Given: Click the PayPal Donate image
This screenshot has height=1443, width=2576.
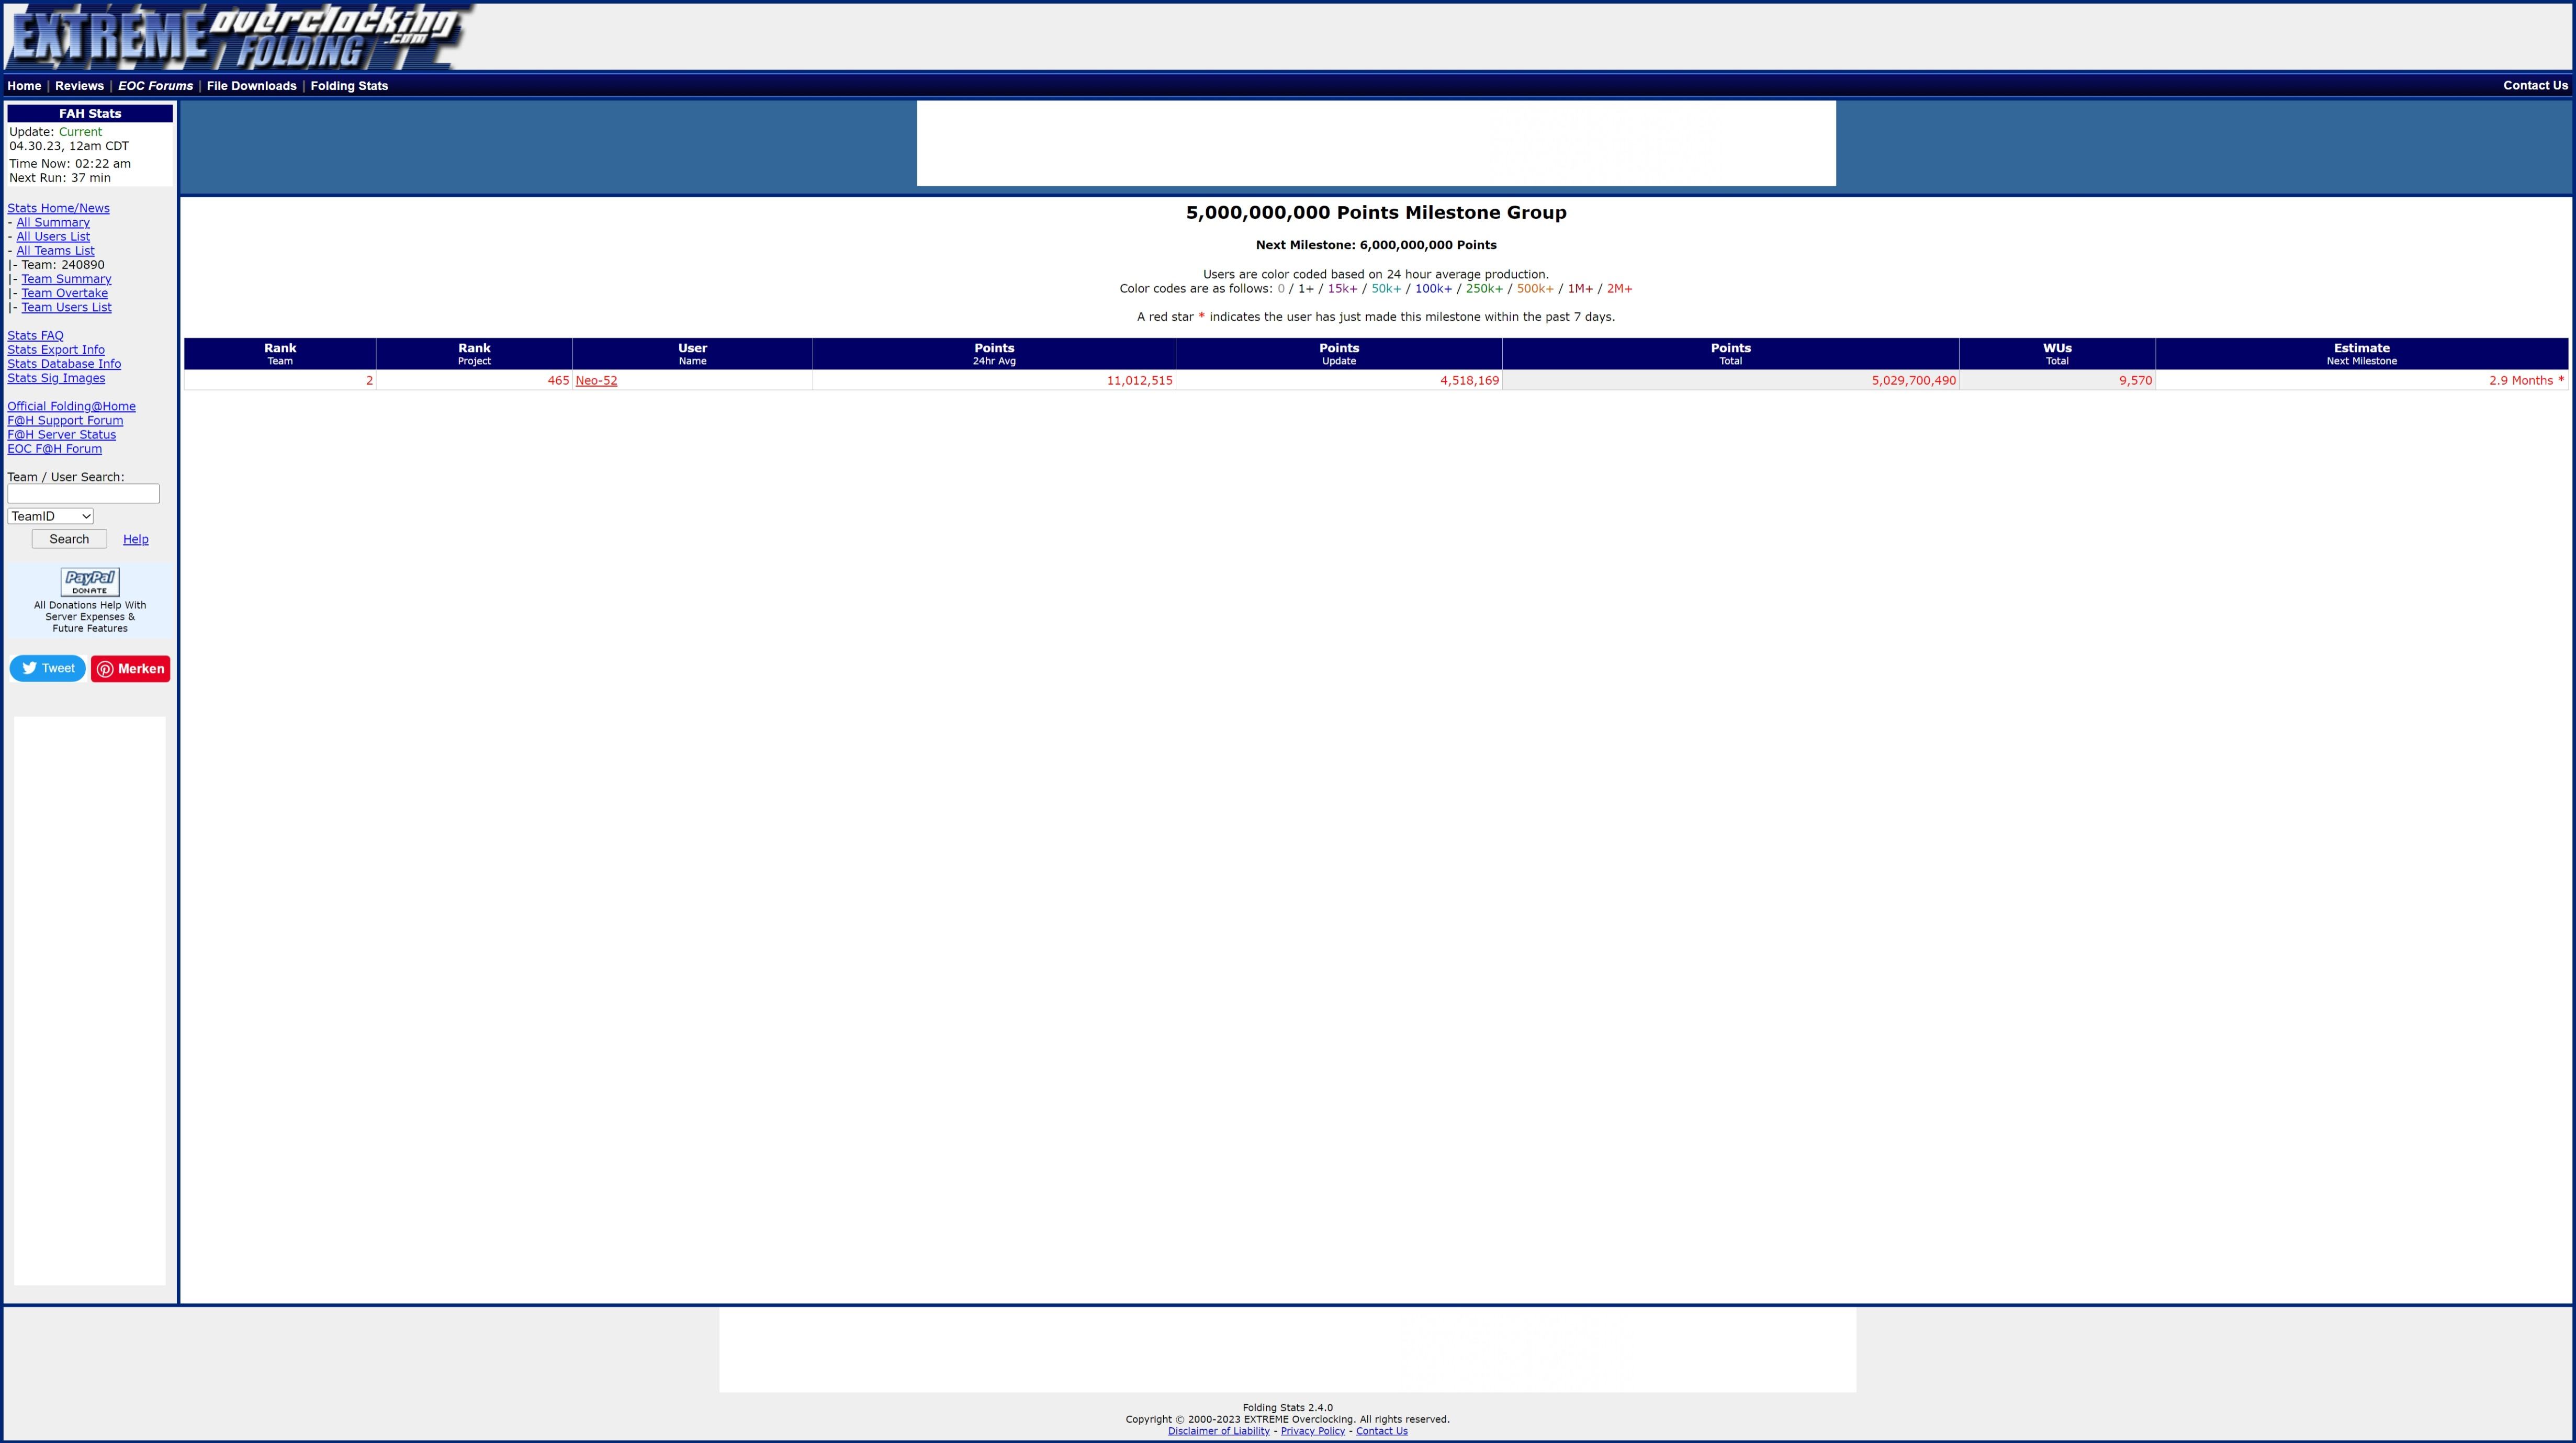Looking at the screenshot, I should click(90, 582).
